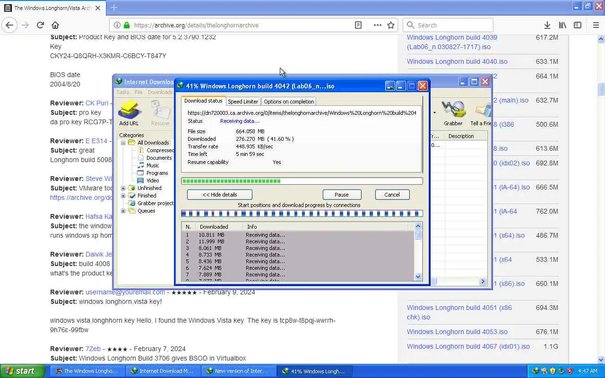Go back in Firefox
The image size is (605, 378).
[x=10, y=25]
